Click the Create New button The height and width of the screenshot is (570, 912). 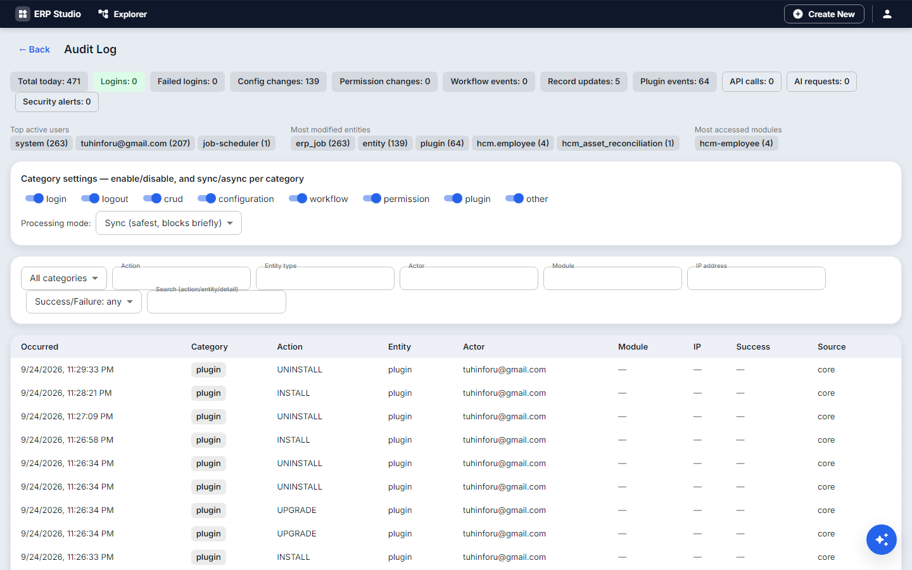point(824,14)
